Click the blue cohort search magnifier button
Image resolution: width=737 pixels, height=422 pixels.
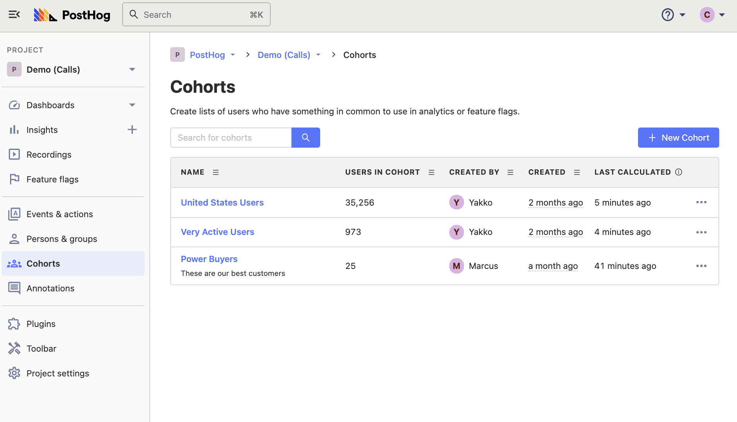pyautogui.click(x=305, y=138)
